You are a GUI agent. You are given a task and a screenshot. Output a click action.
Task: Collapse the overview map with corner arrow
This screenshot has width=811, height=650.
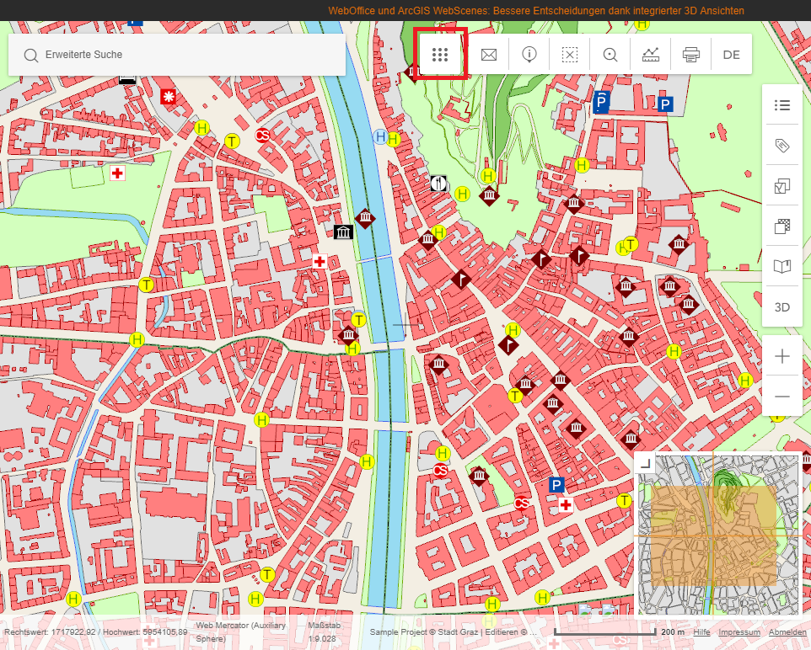point(645,462)
